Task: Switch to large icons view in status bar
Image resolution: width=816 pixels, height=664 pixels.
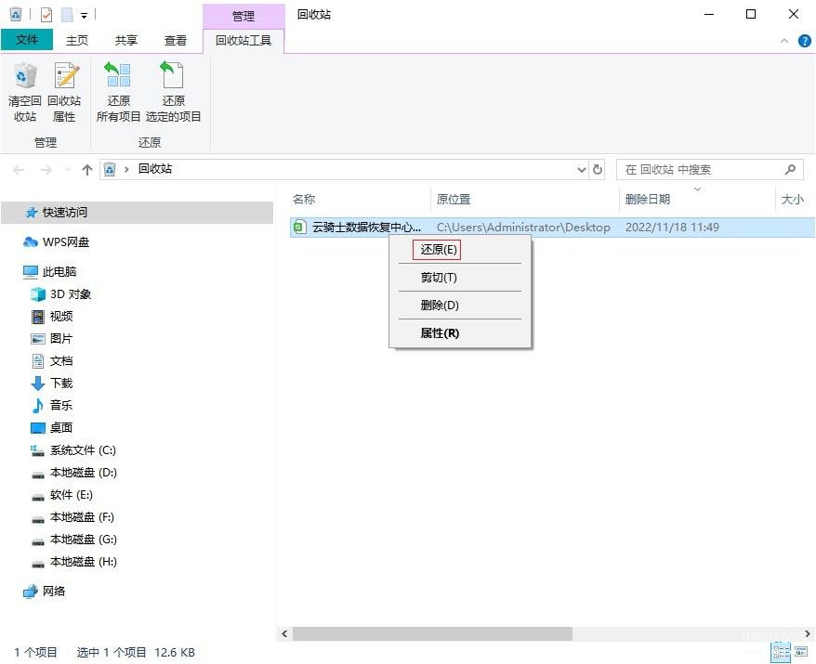Action: pyautogui.click(x=801, y=652)
